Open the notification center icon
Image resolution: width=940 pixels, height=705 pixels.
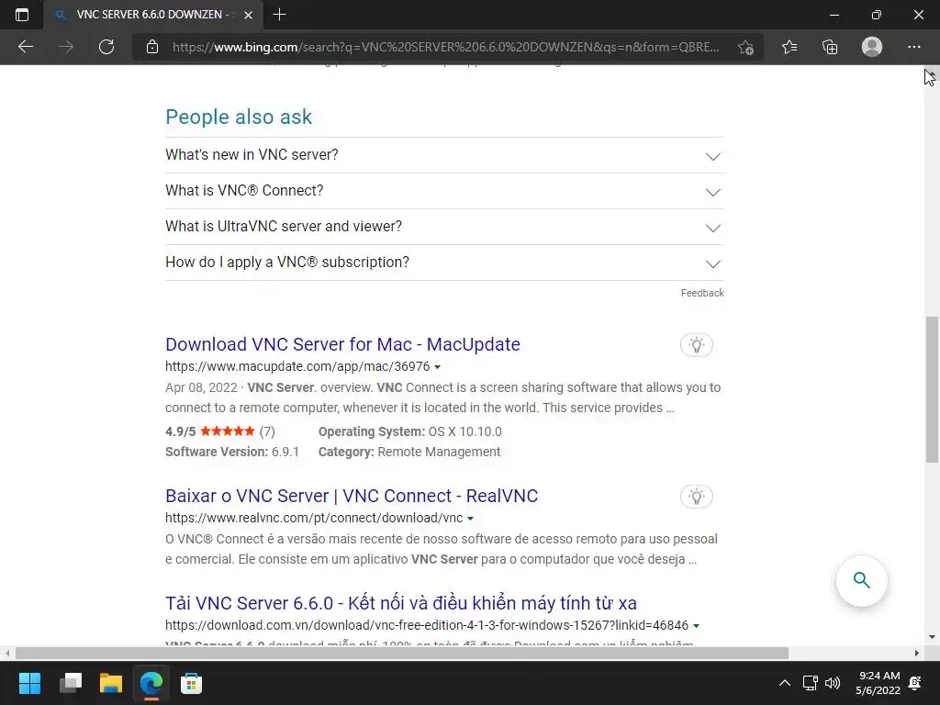point(915,683)
